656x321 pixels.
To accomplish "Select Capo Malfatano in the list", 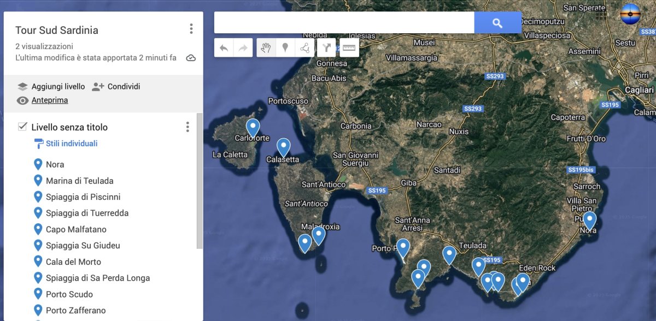I will tap(76, 229).
